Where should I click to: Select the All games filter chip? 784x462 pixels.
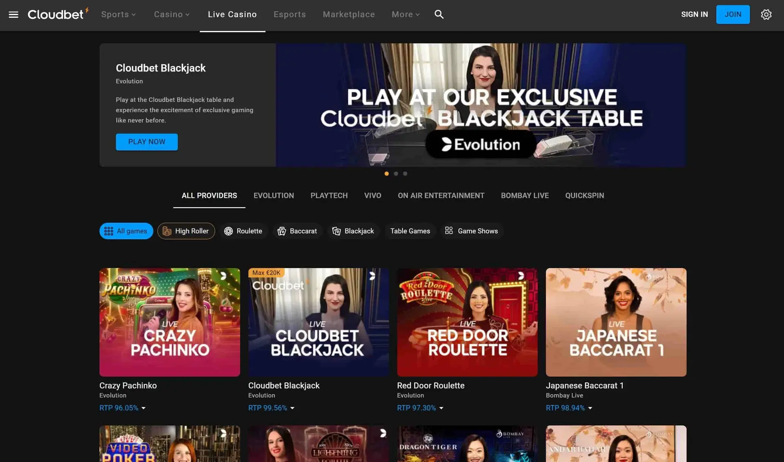126,231
